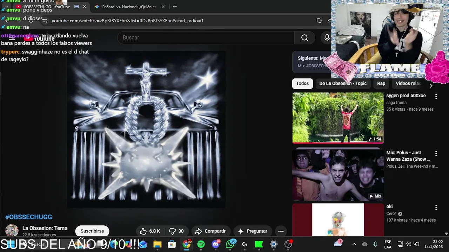This screenshot has width=449, height=252.
Task: Click the La Obsesion channel avatar
Action: click(12, 231)
